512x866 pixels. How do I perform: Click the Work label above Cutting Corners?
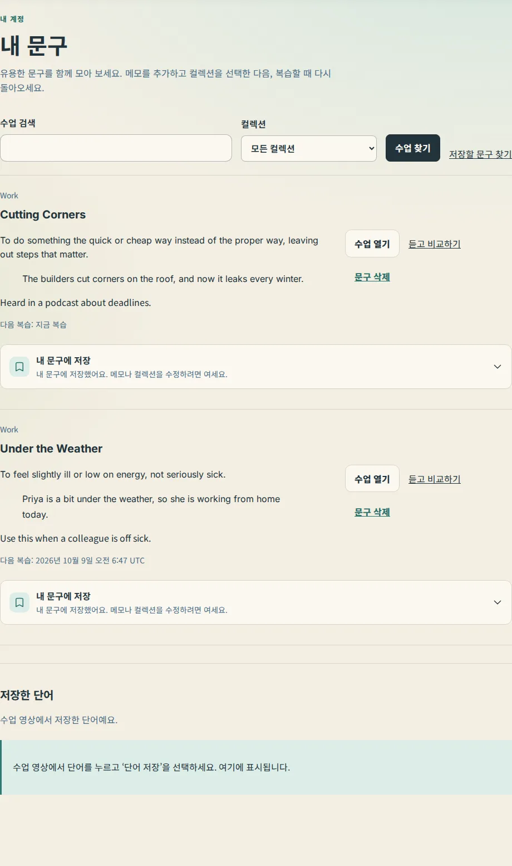(x=9, y=196)
